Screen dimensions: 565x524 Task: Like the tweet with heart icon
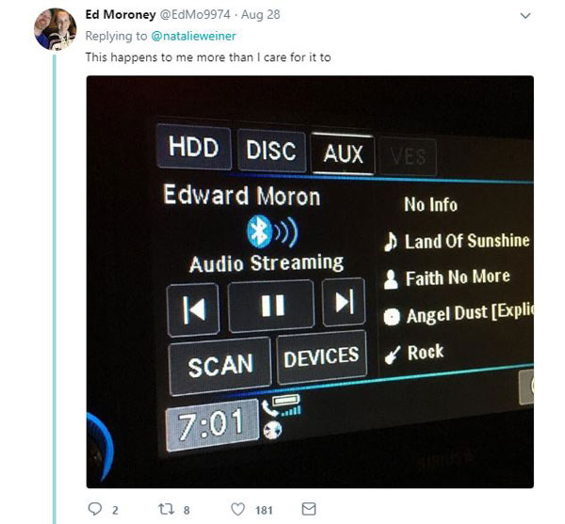237,509
